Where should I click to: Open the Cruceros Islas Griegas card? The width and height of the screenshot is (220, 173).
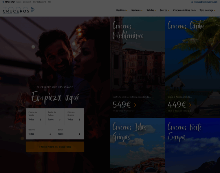(x=137, y=146)
